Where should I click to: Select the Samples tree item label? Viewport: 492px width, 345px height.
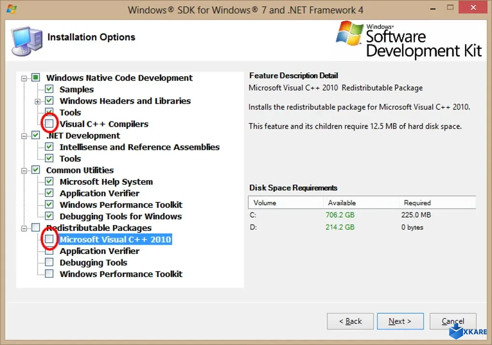pyautogui.click(x=77, y=89)
